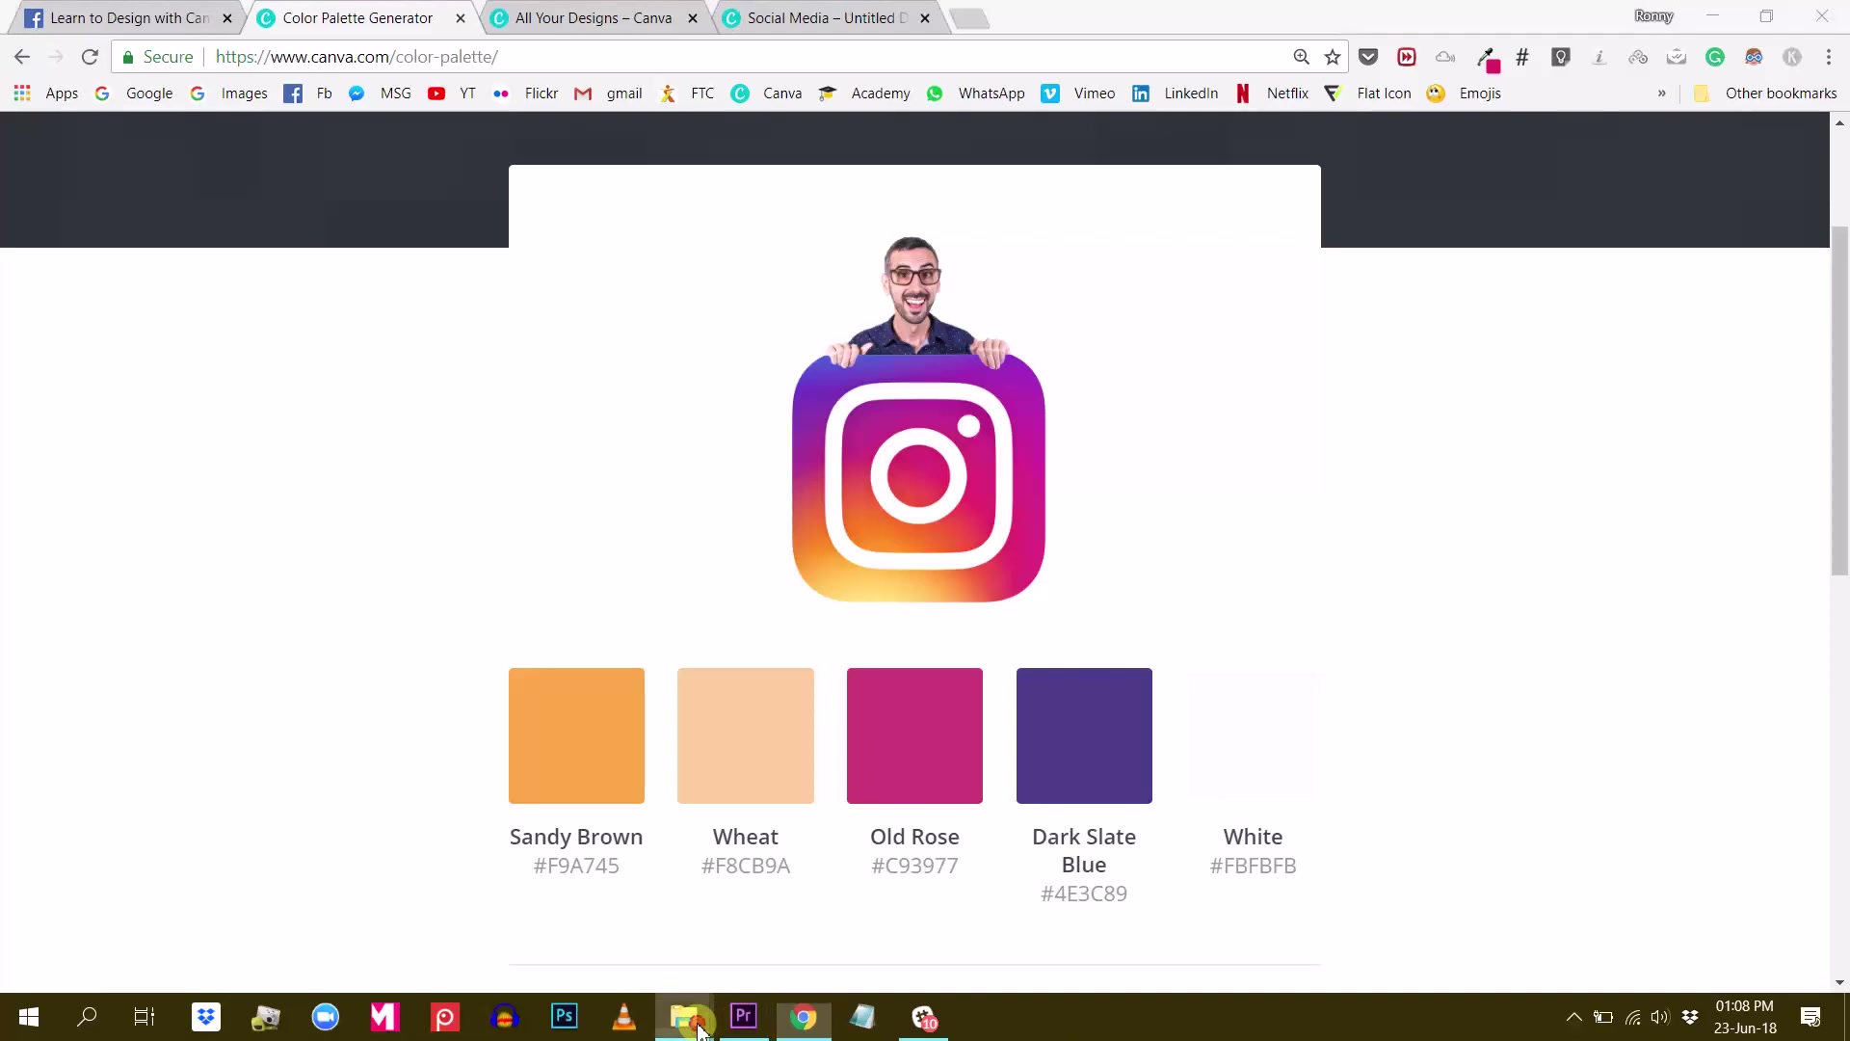
Task: Open VLC media player from the taskbar
Action: coord(624,1017)
